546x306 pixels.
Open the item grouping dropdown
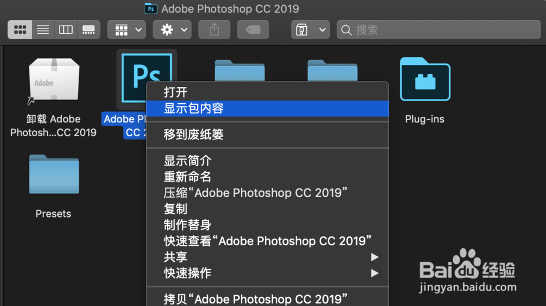(x=126, y=30)
